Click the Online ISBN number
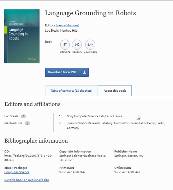Viewport: 173px width, 190px height. (127, 172)
